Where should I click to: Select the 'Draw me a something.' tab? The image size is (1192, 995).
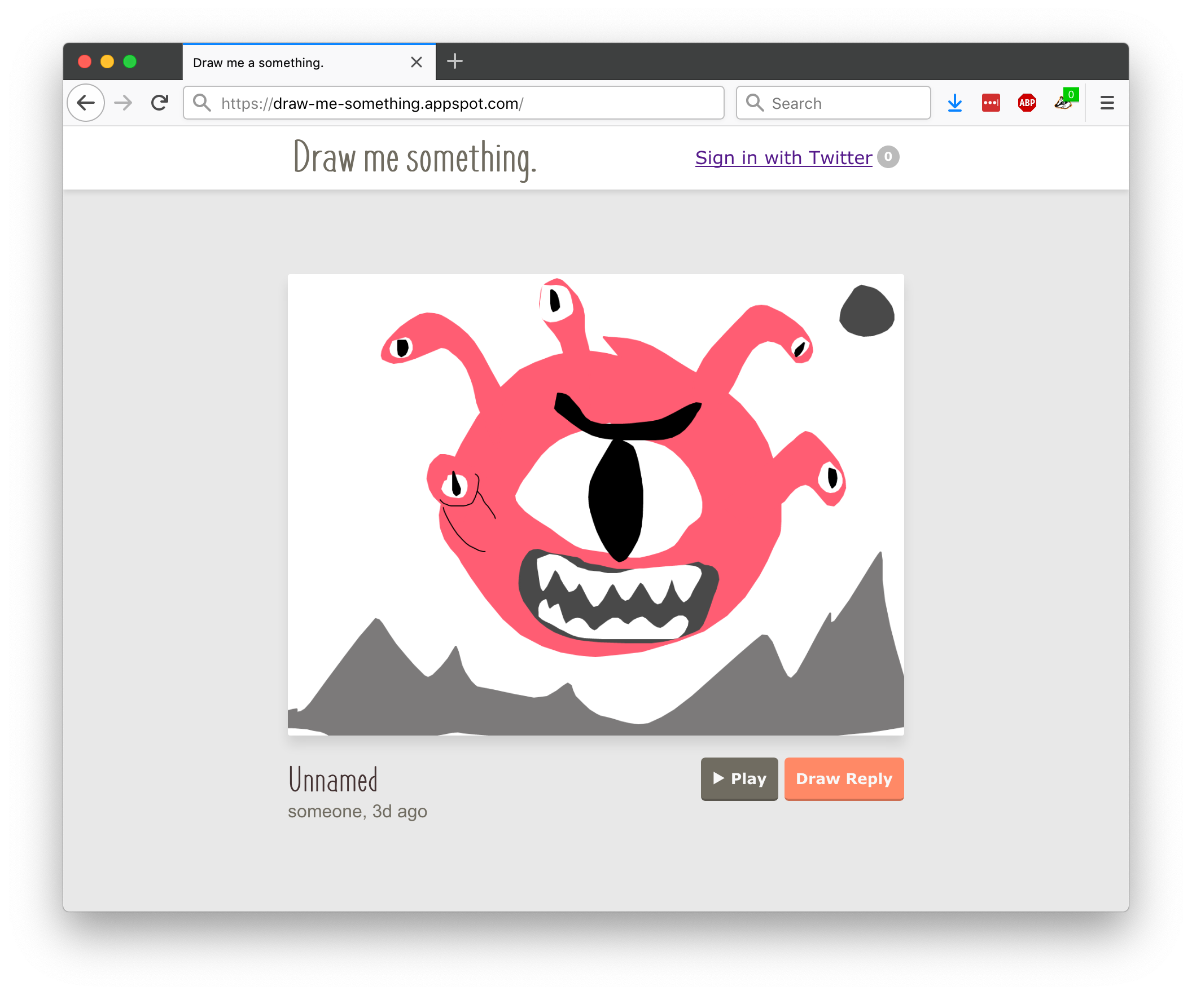point(309,62)
